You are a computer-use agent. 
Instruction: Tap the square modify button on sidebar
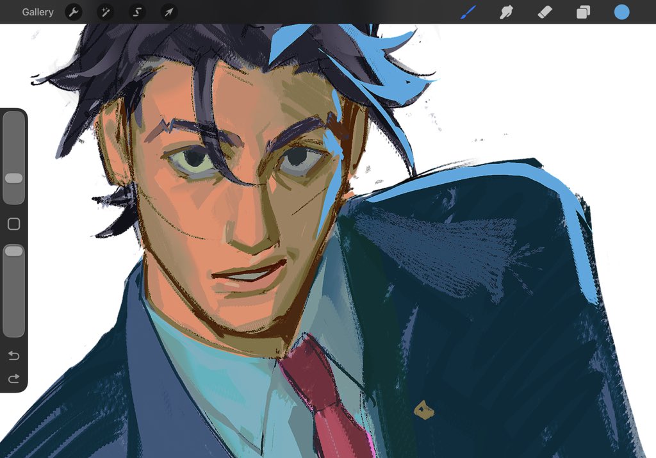point(14,224)
